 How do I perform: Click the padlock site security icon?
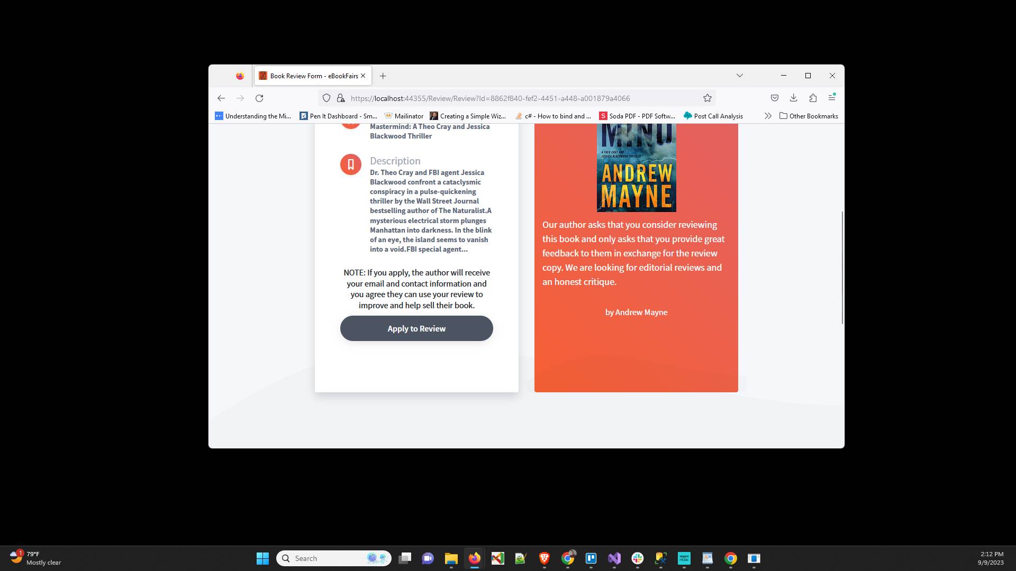click(x=341, y=98)
